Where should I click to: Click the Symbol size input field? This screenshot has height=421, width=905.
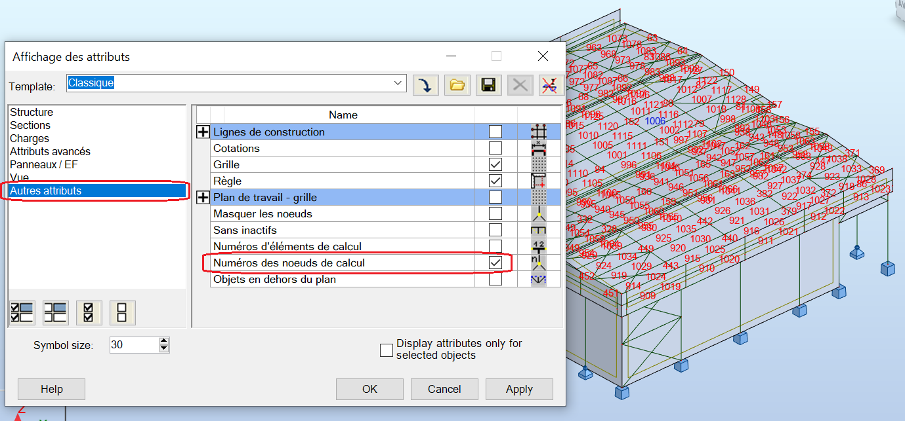point(134,344)
